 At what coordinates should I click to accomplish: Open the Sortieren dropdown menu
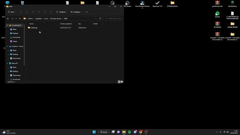click(61, 12)
